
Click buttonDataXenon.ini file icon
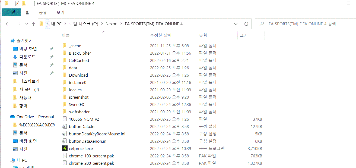pyautogui.click(x=65, y=141)
